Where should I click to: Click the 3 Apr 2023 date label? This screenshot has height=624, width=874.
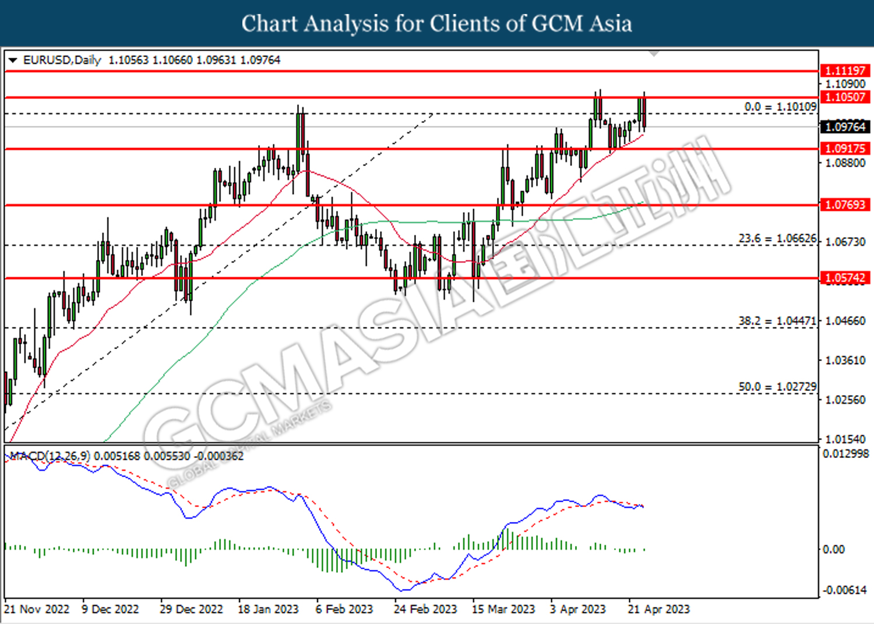(x=578, y=609)
